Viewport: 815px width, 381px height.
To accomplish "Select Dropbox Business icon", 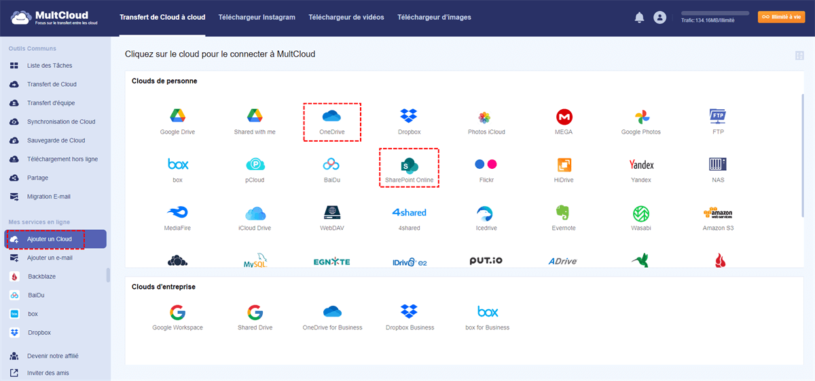I will [409, 312].
